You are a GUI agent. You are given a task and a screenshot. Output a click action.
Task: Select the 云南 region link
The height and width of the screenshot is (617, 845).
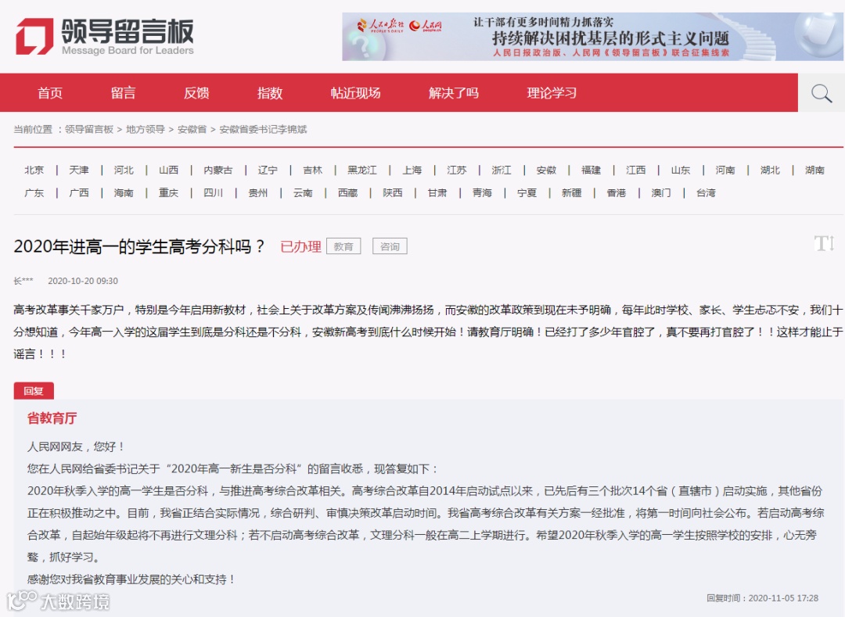303,192
